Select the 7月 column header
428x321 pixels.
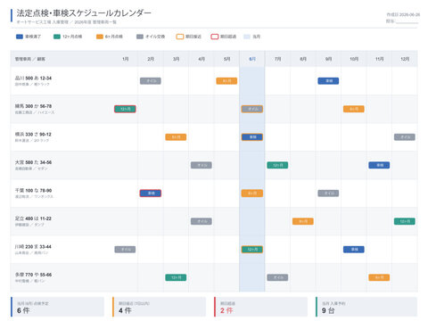pos(277,59)
